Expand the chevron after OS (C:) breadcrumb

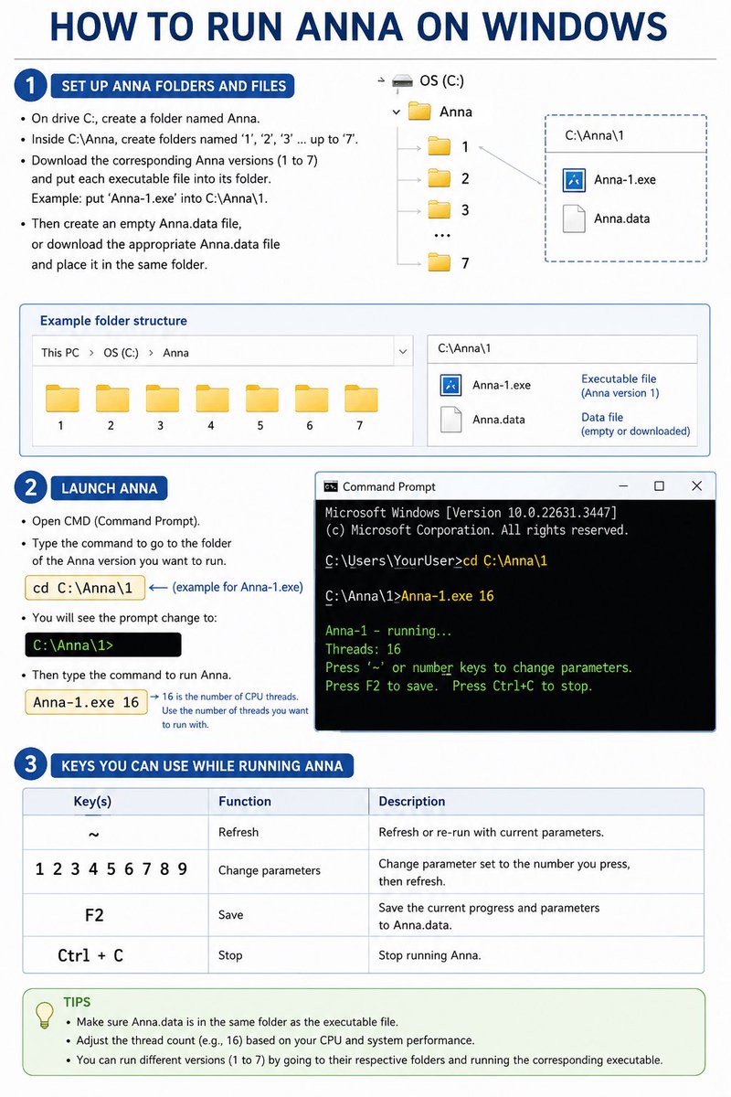tap(152, 353)
